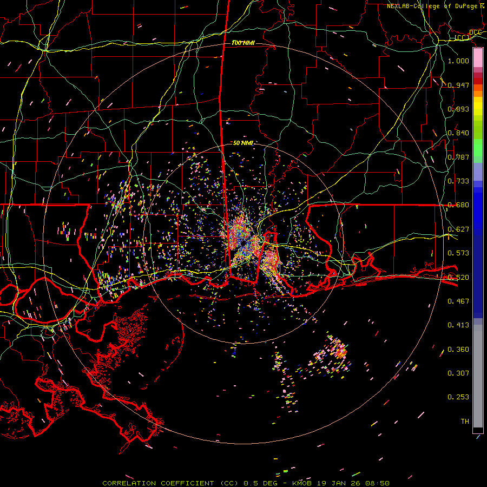Click the (CC) units label above the color bar

click(x=462, y=37)
